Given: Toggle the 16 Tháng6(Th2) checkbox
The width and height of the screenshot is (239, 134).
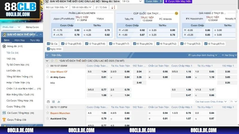Looking at the screenshot, I should [x=158, y=44].
